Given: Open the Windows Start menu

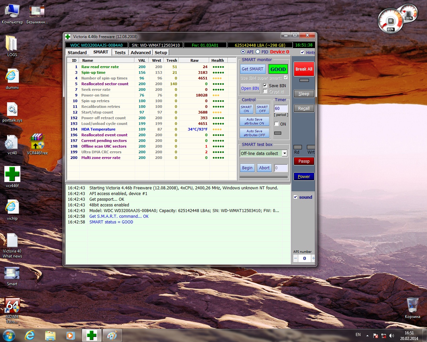Looking at the screenshot, I should (9, 335).
